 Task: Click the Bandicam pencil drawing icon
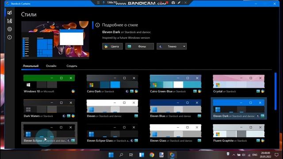[179, 3]
